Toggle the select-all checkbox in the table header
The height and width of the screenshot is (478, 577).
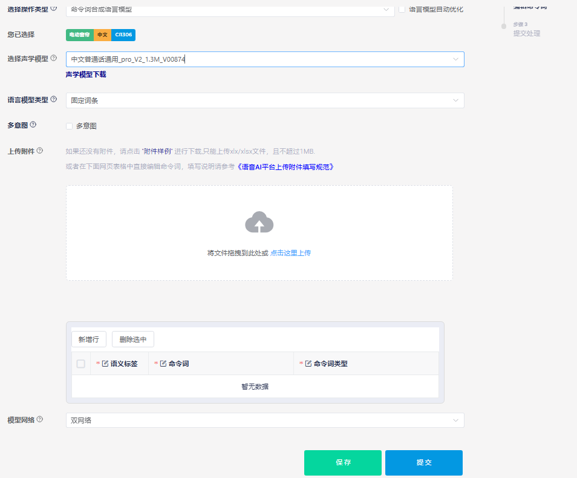pos(81,363)
